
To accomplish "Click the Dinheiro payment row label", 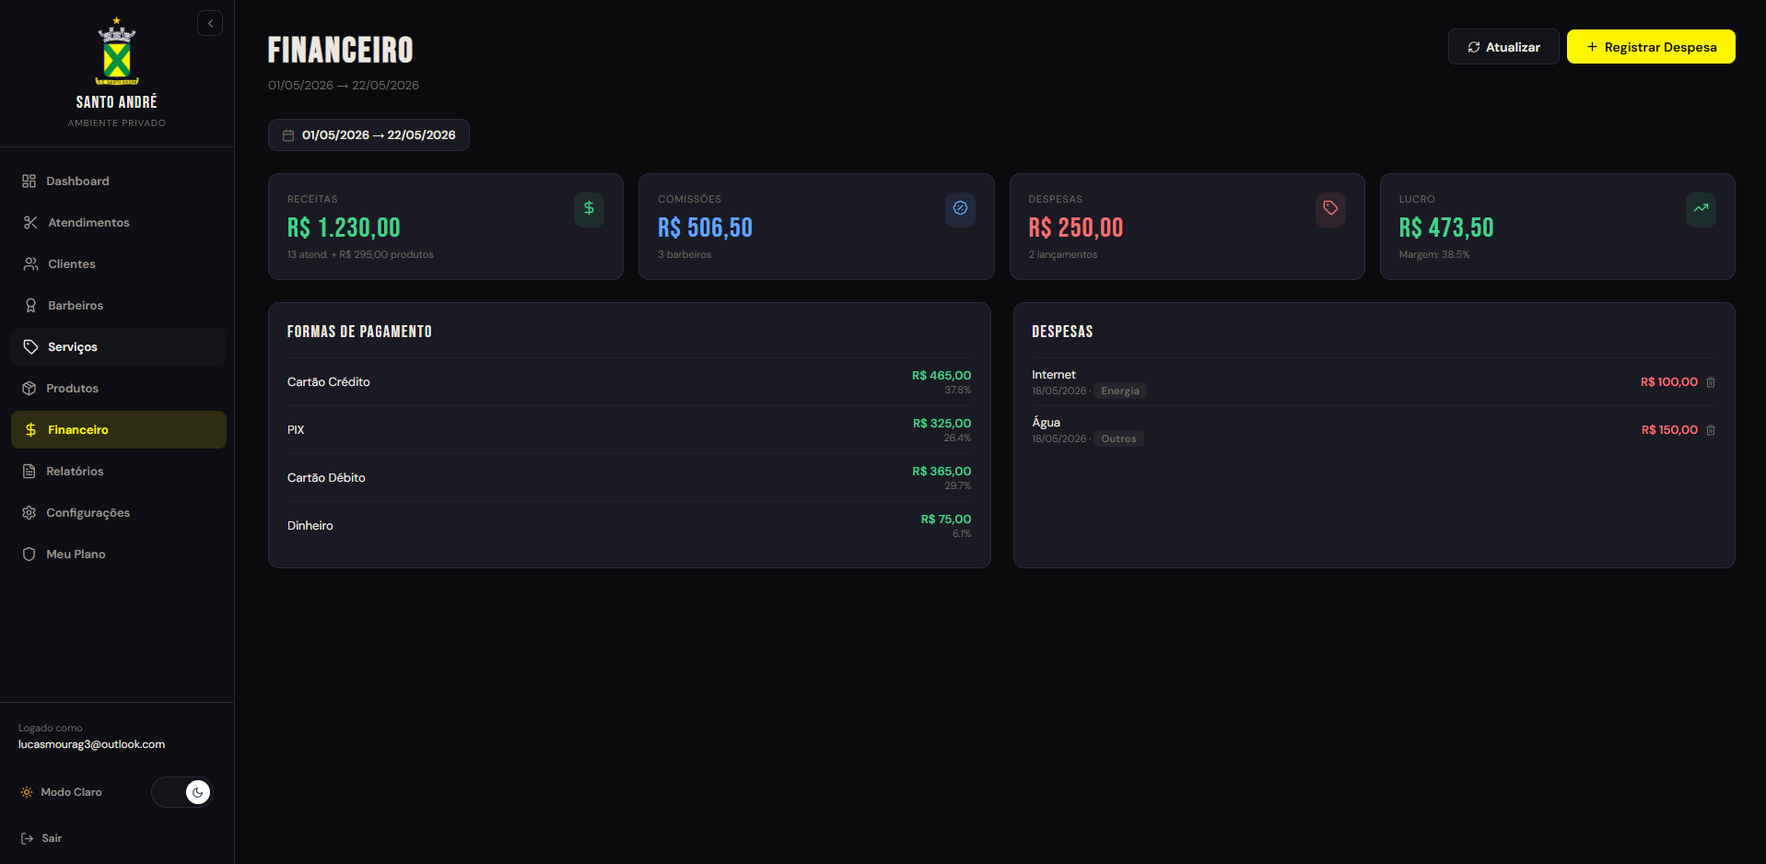I will [310, 526].
